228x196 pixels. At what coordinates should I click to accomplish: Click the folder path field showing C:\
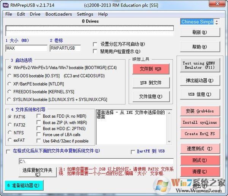point(96,161)
